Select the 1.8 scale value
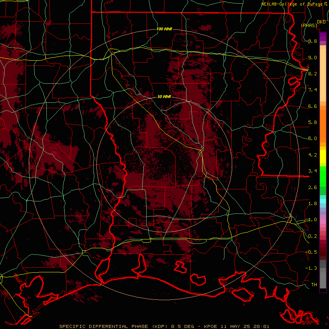The height and width of the screenshot is (329, 329). pos(313,204)
